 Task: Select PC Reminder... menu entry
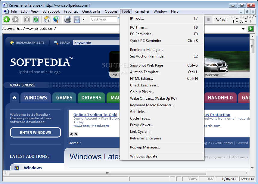click(x=162, y=34)
